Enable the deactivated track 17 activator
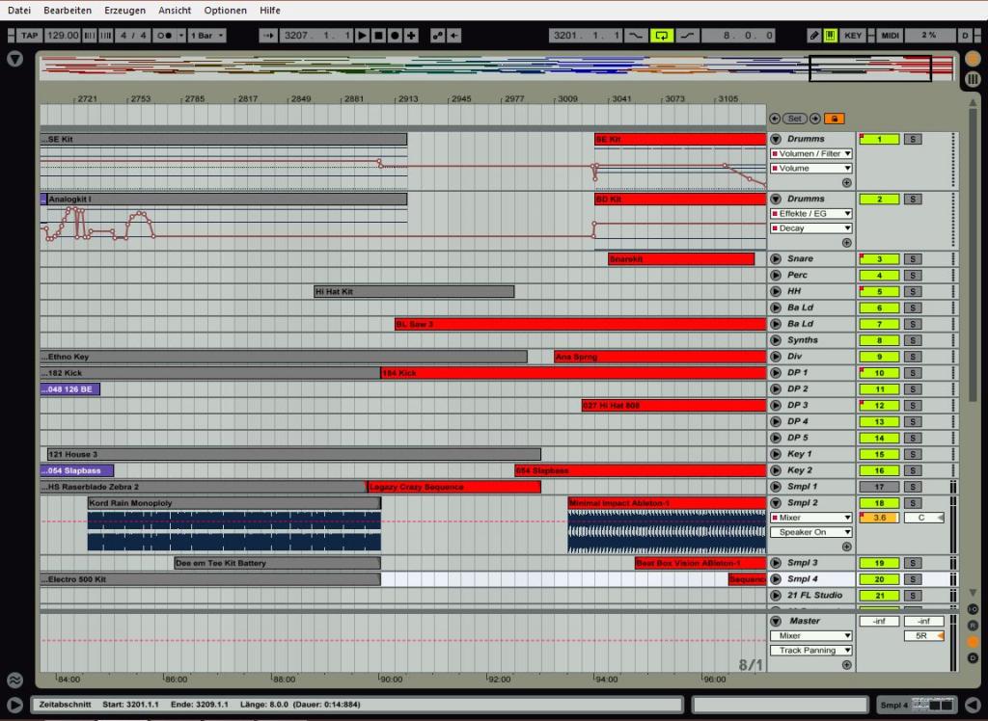988x721 pixels. (880, 487)
